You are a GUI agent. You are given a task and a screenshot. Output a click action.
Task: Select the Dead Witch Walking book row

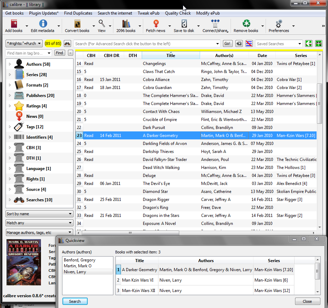[196, 168]
